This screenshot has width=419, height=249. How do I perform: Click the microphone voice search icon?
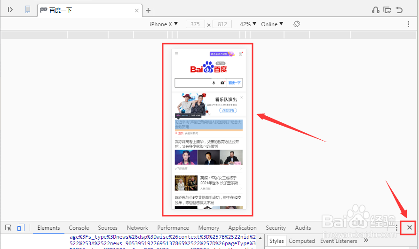click(213, 83)
